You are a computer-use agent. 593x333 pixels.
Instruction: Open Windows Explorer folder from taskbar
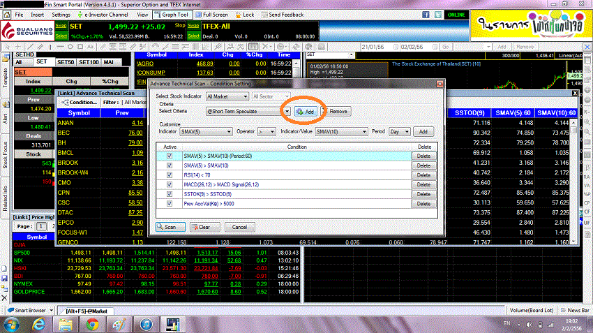pyautogui.click(x=66, y=325)
